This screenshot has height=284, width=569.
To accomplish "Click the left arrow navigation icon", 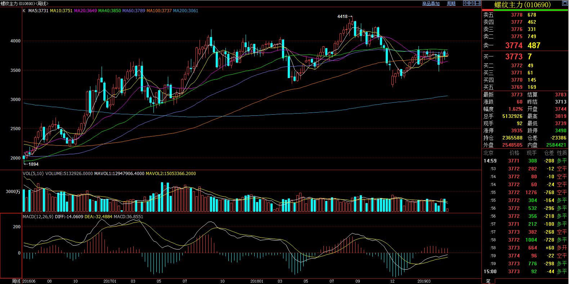I will (466, 3).
